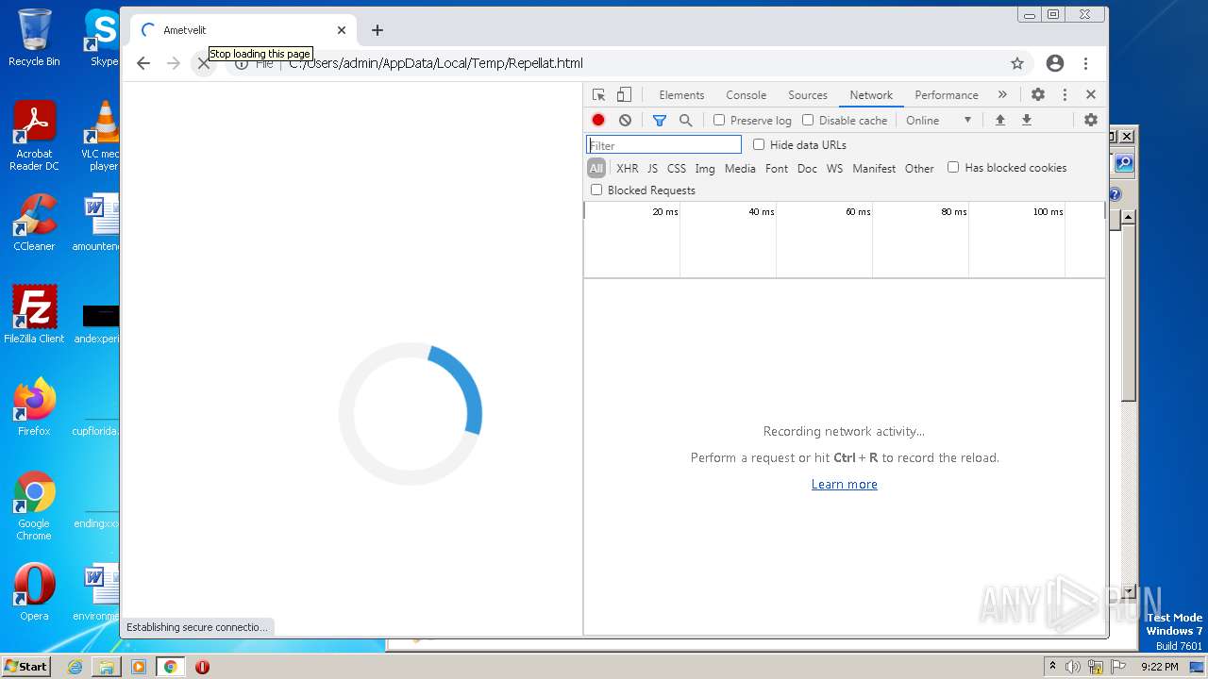Open Internet Explorer taskbar icon
The height and width of the screenshot is (679, 1208).
tap(75, 667)
